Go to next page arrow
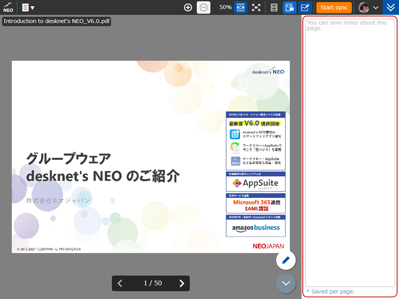This screenshot has height=299, width=399. [x=181, y=283]
